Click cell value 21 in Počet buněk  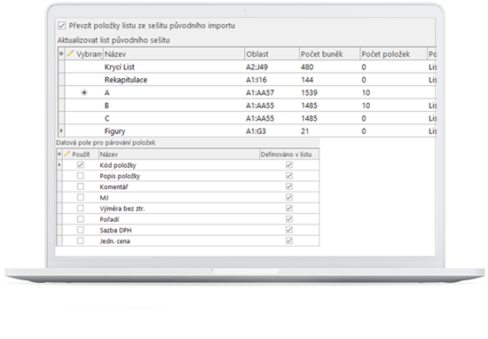[x=304, y=131]
